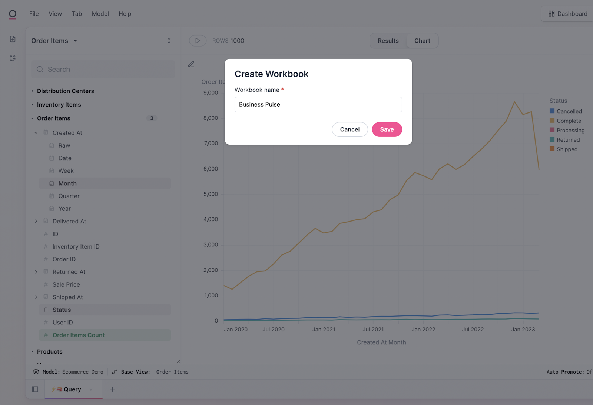Click the Dashboard grid icon button

pos(568,14)
